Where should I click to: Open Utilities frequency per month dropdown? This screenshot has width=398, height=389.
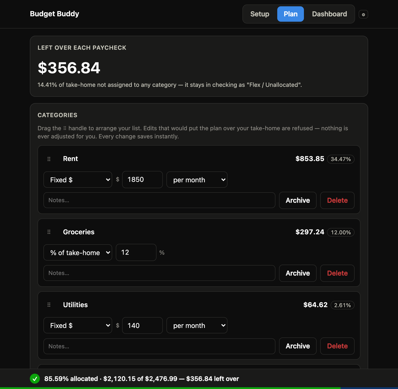point(197,325)
